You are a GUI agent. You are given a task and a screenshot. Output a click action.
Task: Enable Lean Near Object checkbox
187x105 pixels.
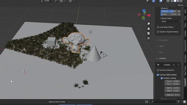click(158, 27)
